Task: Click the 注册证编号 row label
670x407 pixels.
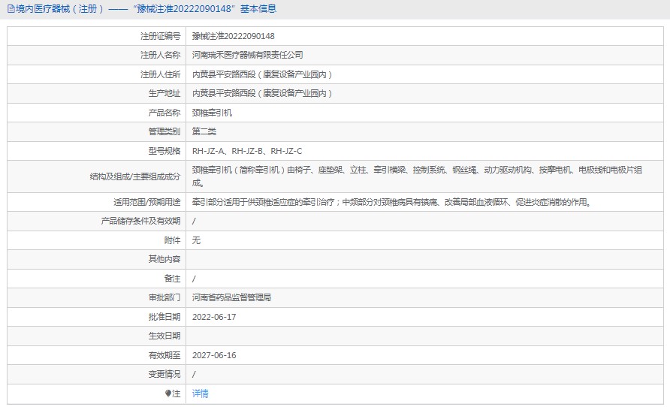Action: pyautogui.click(x=160, y=36)
